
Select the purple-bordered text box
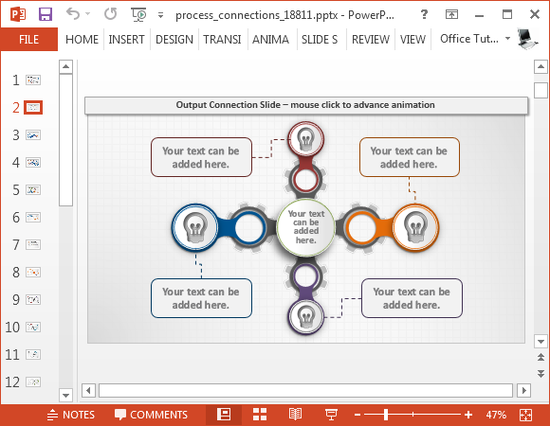coord(412,298)
